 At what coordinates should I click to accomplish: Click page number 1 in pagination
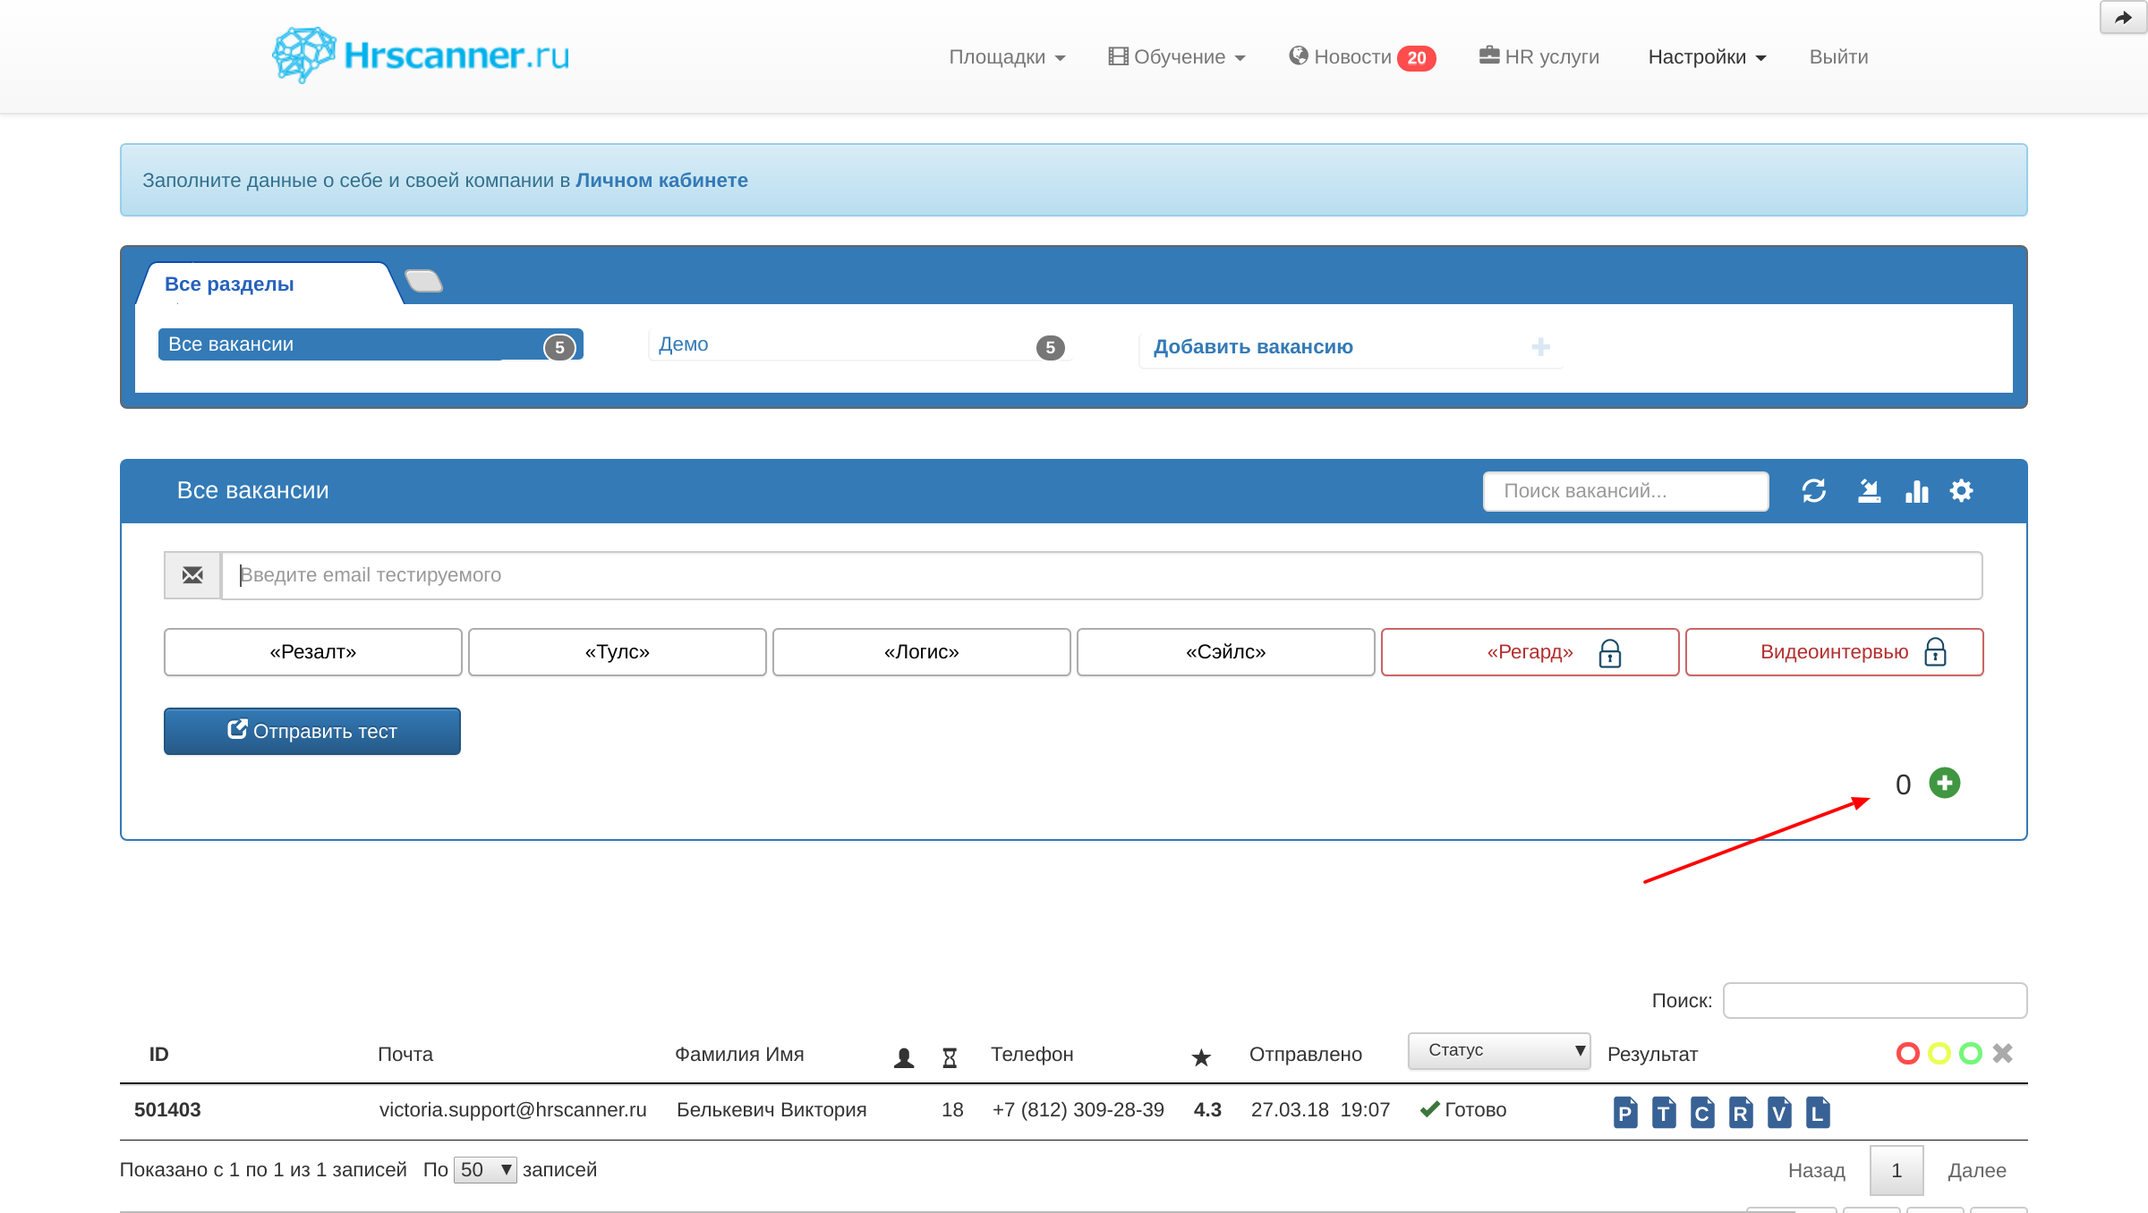[x=1897, y=1171]
